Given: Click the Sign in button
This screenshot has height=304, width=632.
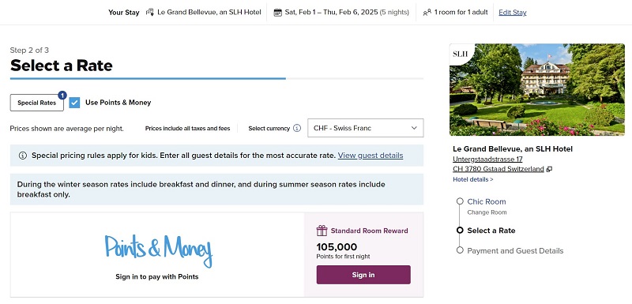Looking at the screenshot, I should point(363,275).
